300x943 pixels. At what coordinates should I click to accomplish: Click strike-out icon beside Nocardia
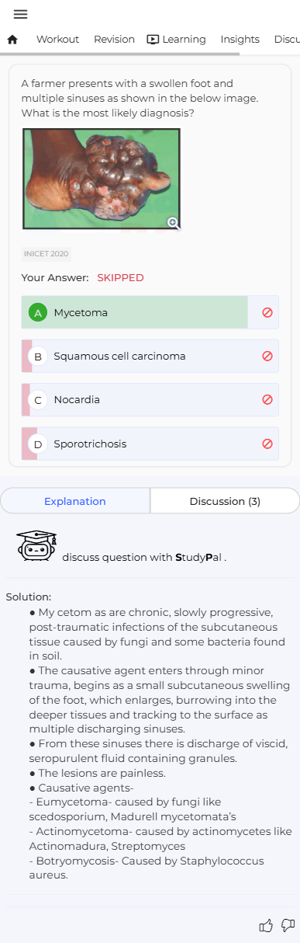(x=267, y=399)
